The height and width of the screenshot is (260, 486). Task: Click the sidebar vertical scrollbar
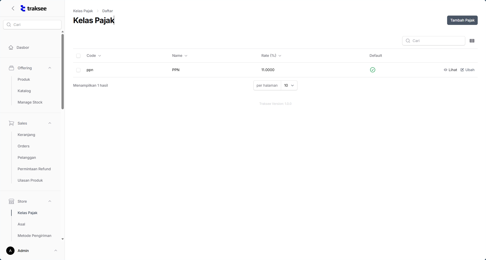click(63, 71)
